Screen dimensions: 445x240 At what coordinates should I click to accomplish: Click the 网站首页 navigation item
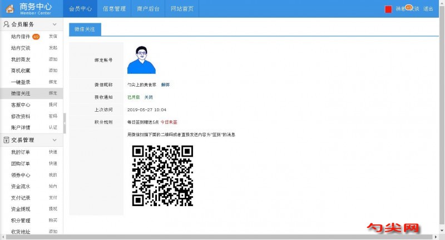click(182, 9)
